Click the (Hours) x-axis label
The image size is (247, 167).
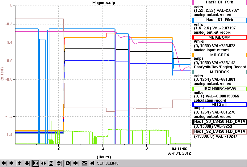pos(104,157)
